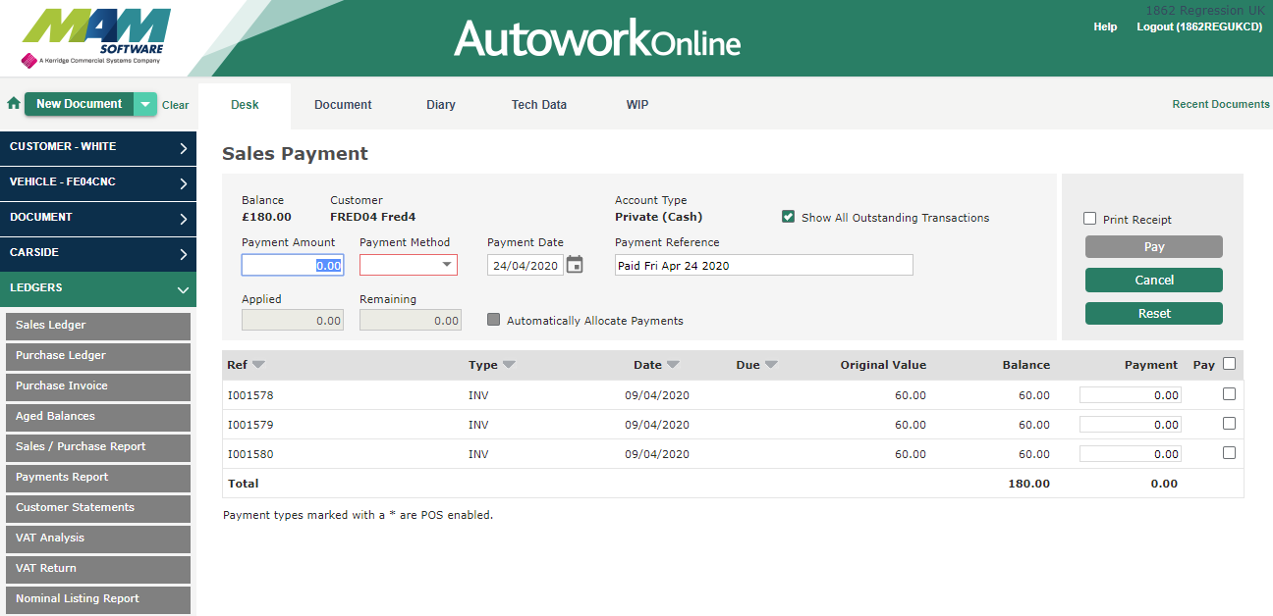Screen dimensions: 1273x616
Task: Tick the Pay checkbox for invoice I001579
Action: 1229,424
